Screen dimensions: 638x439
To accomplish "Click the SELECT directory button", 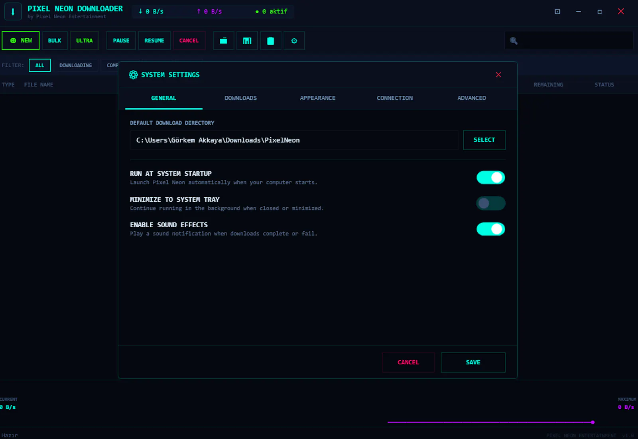I will click(x=484, y=140).
